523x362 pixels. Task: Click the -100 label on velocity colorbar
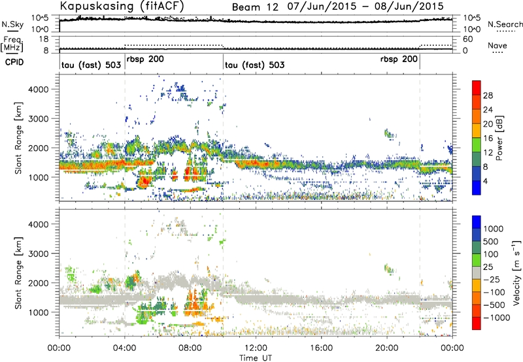coord(494,292)
